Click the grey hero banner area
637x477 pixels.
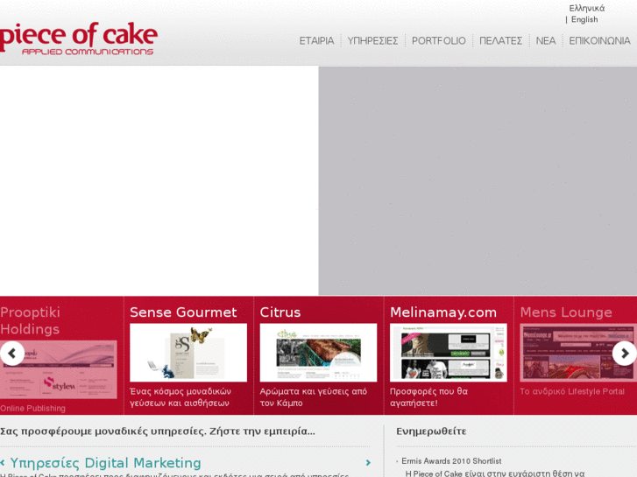pyautogui.click(x=478, y=180)
